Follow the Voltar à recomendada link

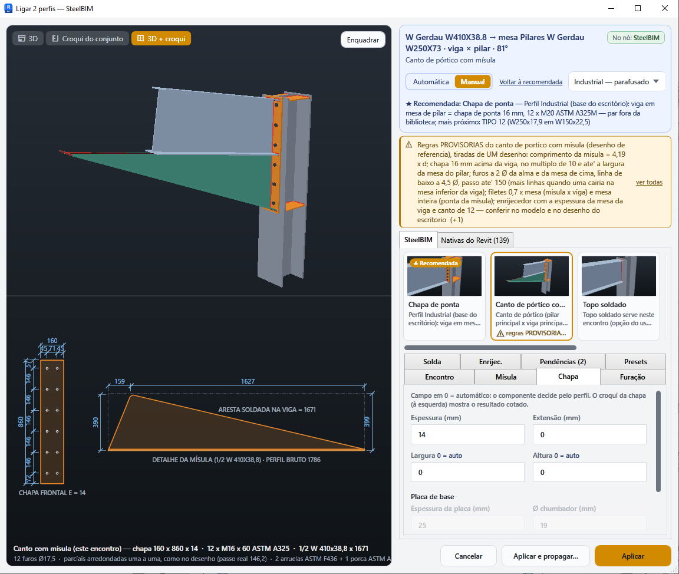tap(530, 82)
